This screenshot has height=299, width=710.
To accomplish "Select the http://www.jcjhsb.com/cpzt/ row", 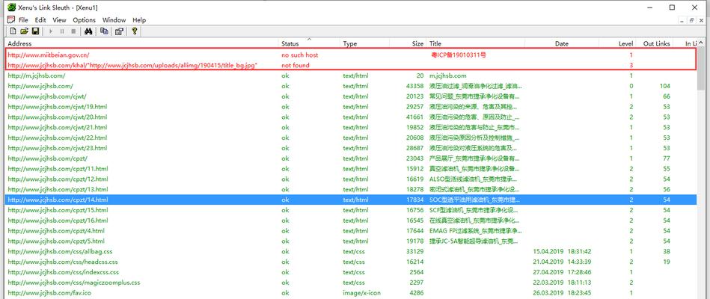I will pos(351,158).
